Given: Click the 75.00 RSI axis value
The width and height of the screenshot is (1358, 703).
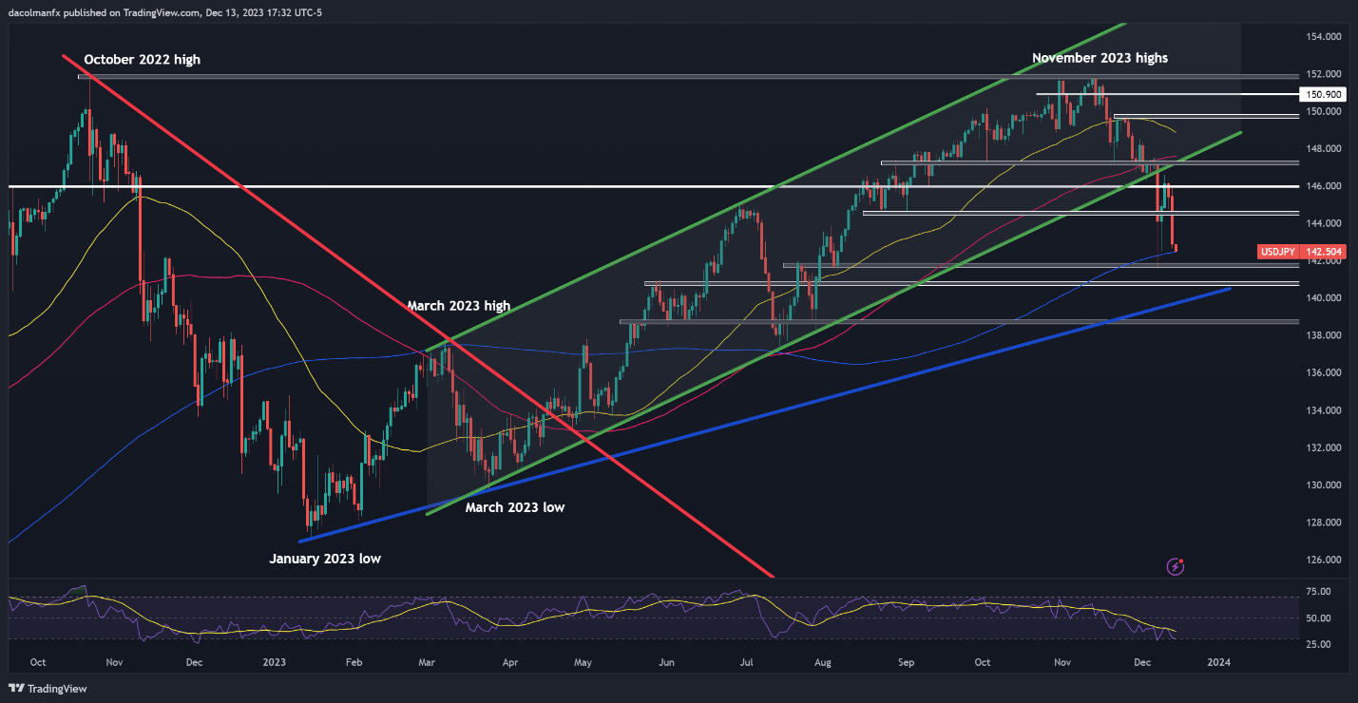Looking at the screenshot, I should point(1320,591).
